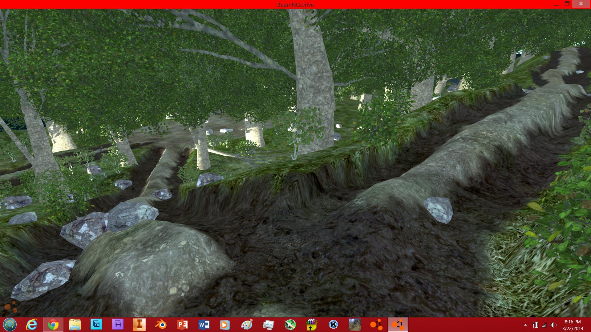Launch L3DT terrain editor from the taskbar

click(x=355, y=325)
